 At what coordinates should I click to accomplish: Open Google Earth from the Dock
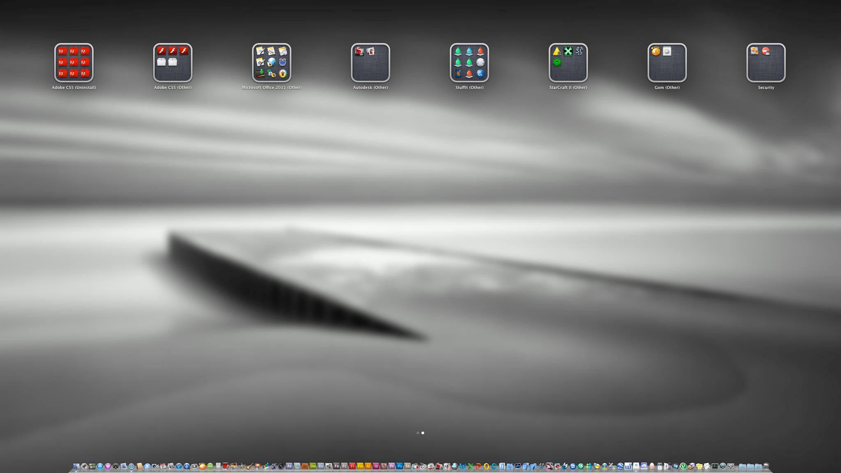(620, 466)
